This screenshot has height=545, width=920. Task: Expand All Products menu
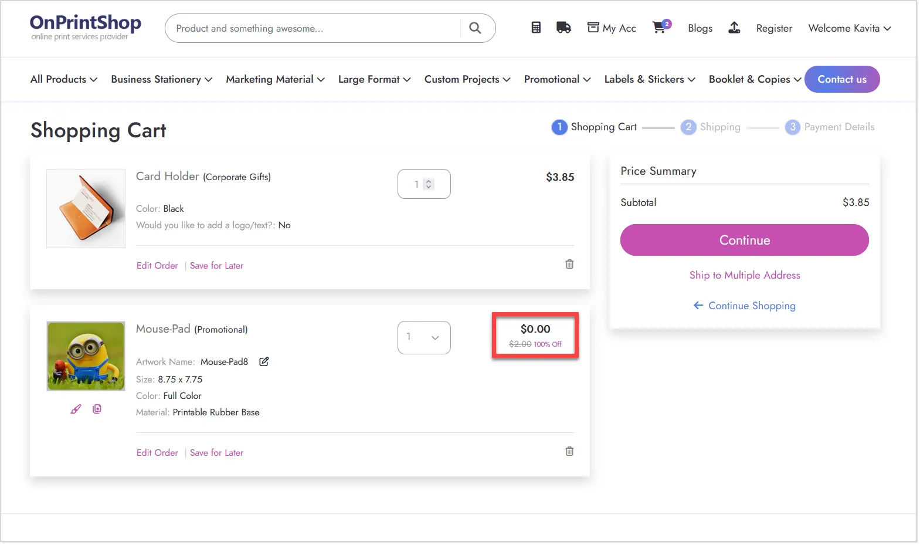coord(64,79)
